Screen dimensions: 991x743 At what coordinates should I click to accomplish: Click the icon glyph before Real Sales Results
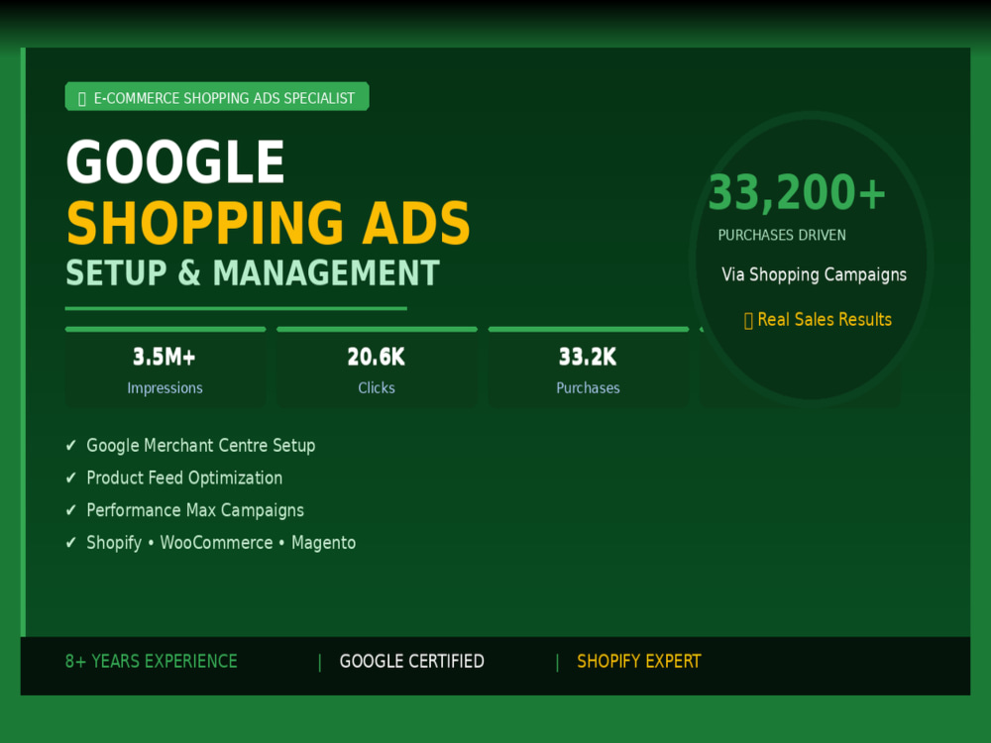click(748, 321)
